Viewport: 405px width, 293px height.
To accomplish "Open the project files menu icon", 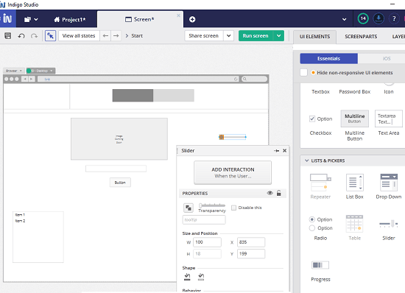I will (x=31, y=19).
